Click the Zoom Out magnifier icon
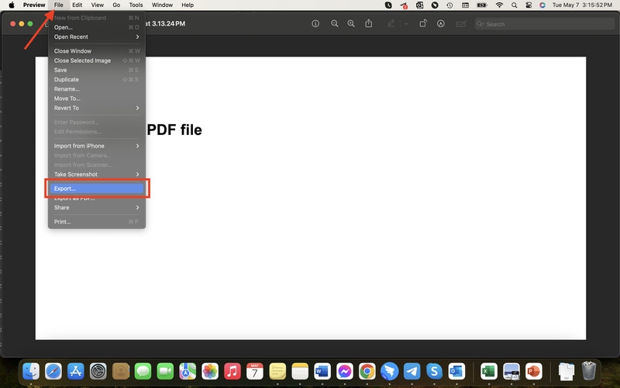 pos(335,24)
